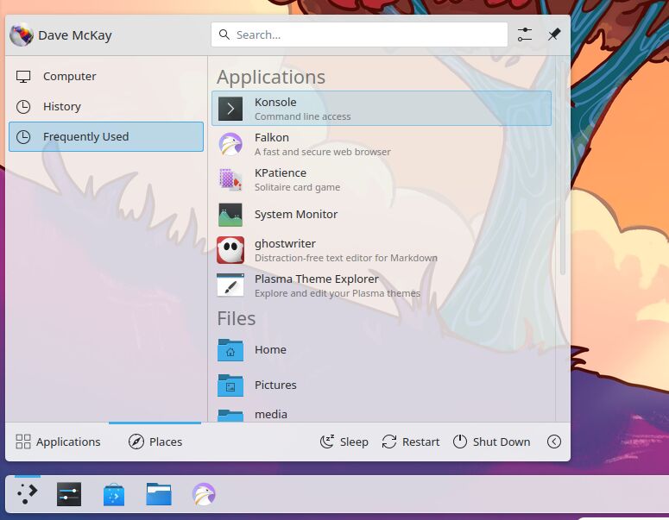The image size is (669, 520).
Task: Click the Dave McKay user name
Action: pyautogui.click(x=74, y=35)
